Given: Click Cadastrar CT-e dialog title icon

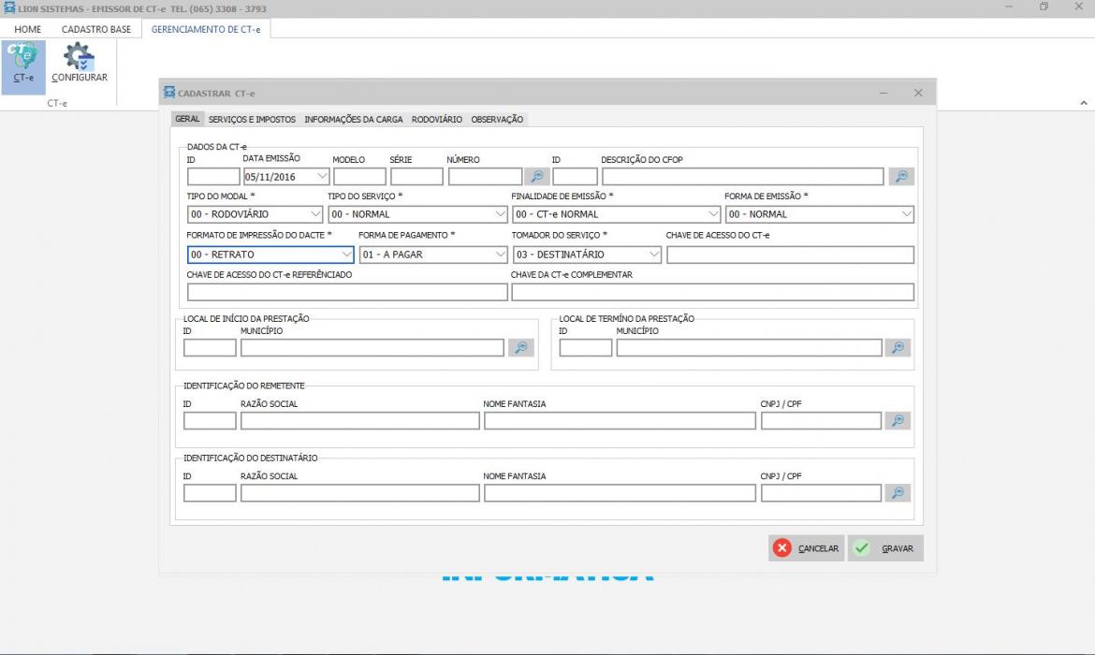Looking at the screenshot, I should pos(169,93).
